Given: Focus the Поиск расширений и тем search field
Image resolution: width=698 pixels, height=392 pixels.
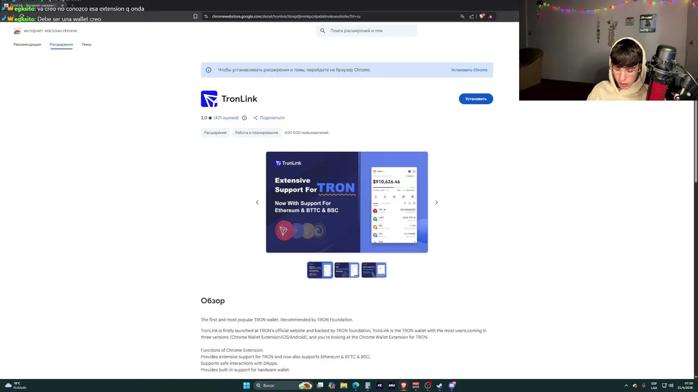Looking at the screenshot, I should [x=366, y=30].
